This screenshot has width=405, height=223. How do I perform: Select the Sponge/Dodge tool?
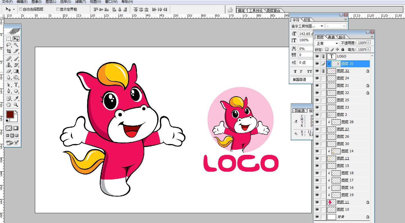click(16, 77)
